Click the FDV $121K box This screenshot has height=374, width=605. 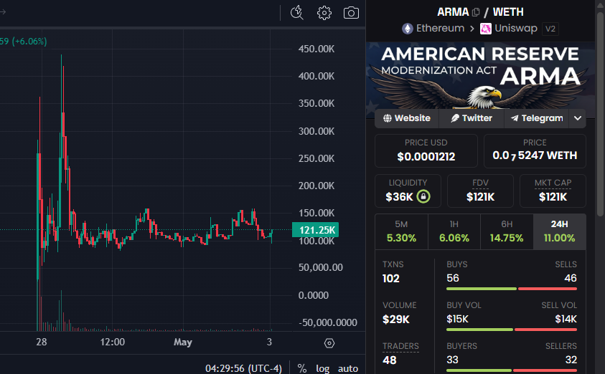(x=480, y=191)
